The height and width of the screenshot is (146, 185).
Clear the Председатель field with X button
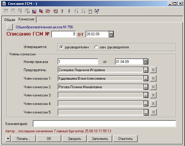tap(153, 70)
